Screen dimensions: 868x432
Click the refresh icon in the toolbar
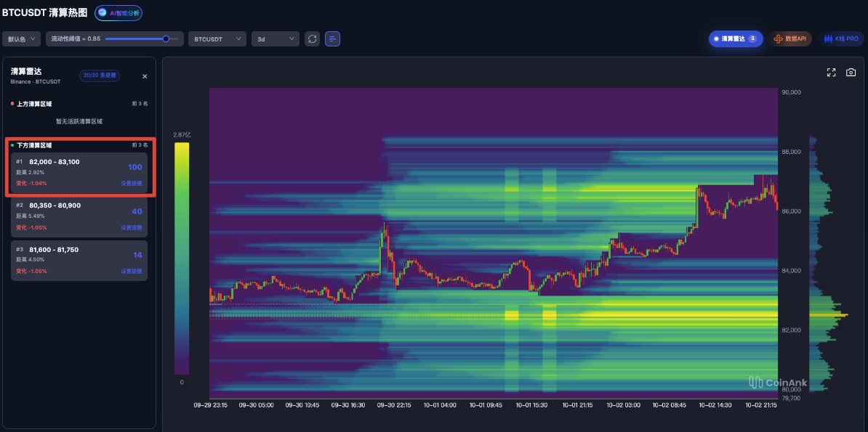[x=312, y=38]
